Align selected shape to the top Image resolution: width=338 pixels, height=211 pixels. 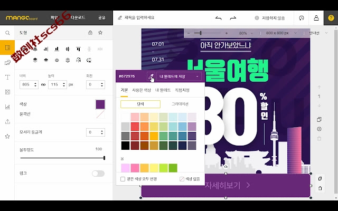coord(78,49)
